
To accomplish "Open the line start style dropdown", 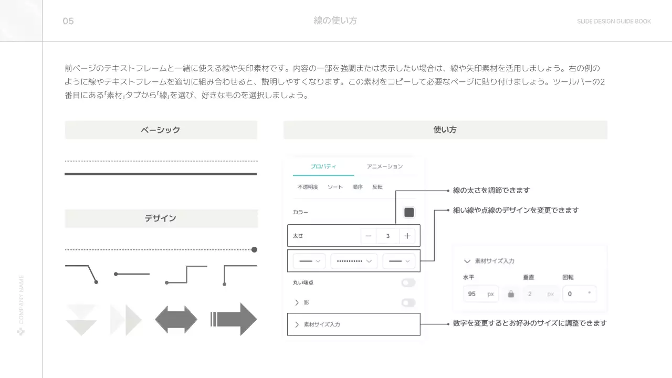I will point(309,261).
